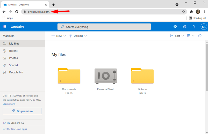Open Shared files in sidebar
208x134 pixels.
pos(13,65)
